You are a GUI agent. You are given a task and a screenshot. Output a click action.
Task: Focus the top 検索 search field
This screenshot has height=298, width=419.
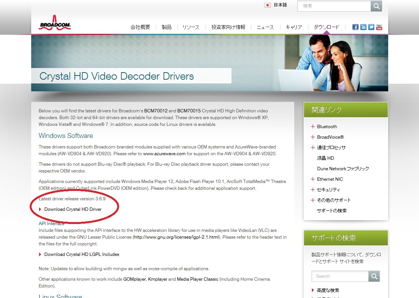pyautogui.click(x=334, y=6)
